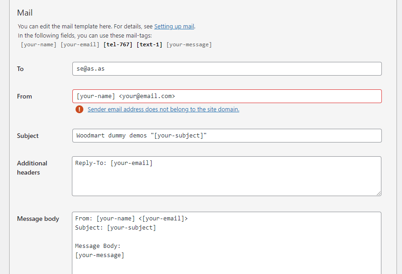
Task: Grab the Additional headers textarea resize handle
Action: coord(379,193)
